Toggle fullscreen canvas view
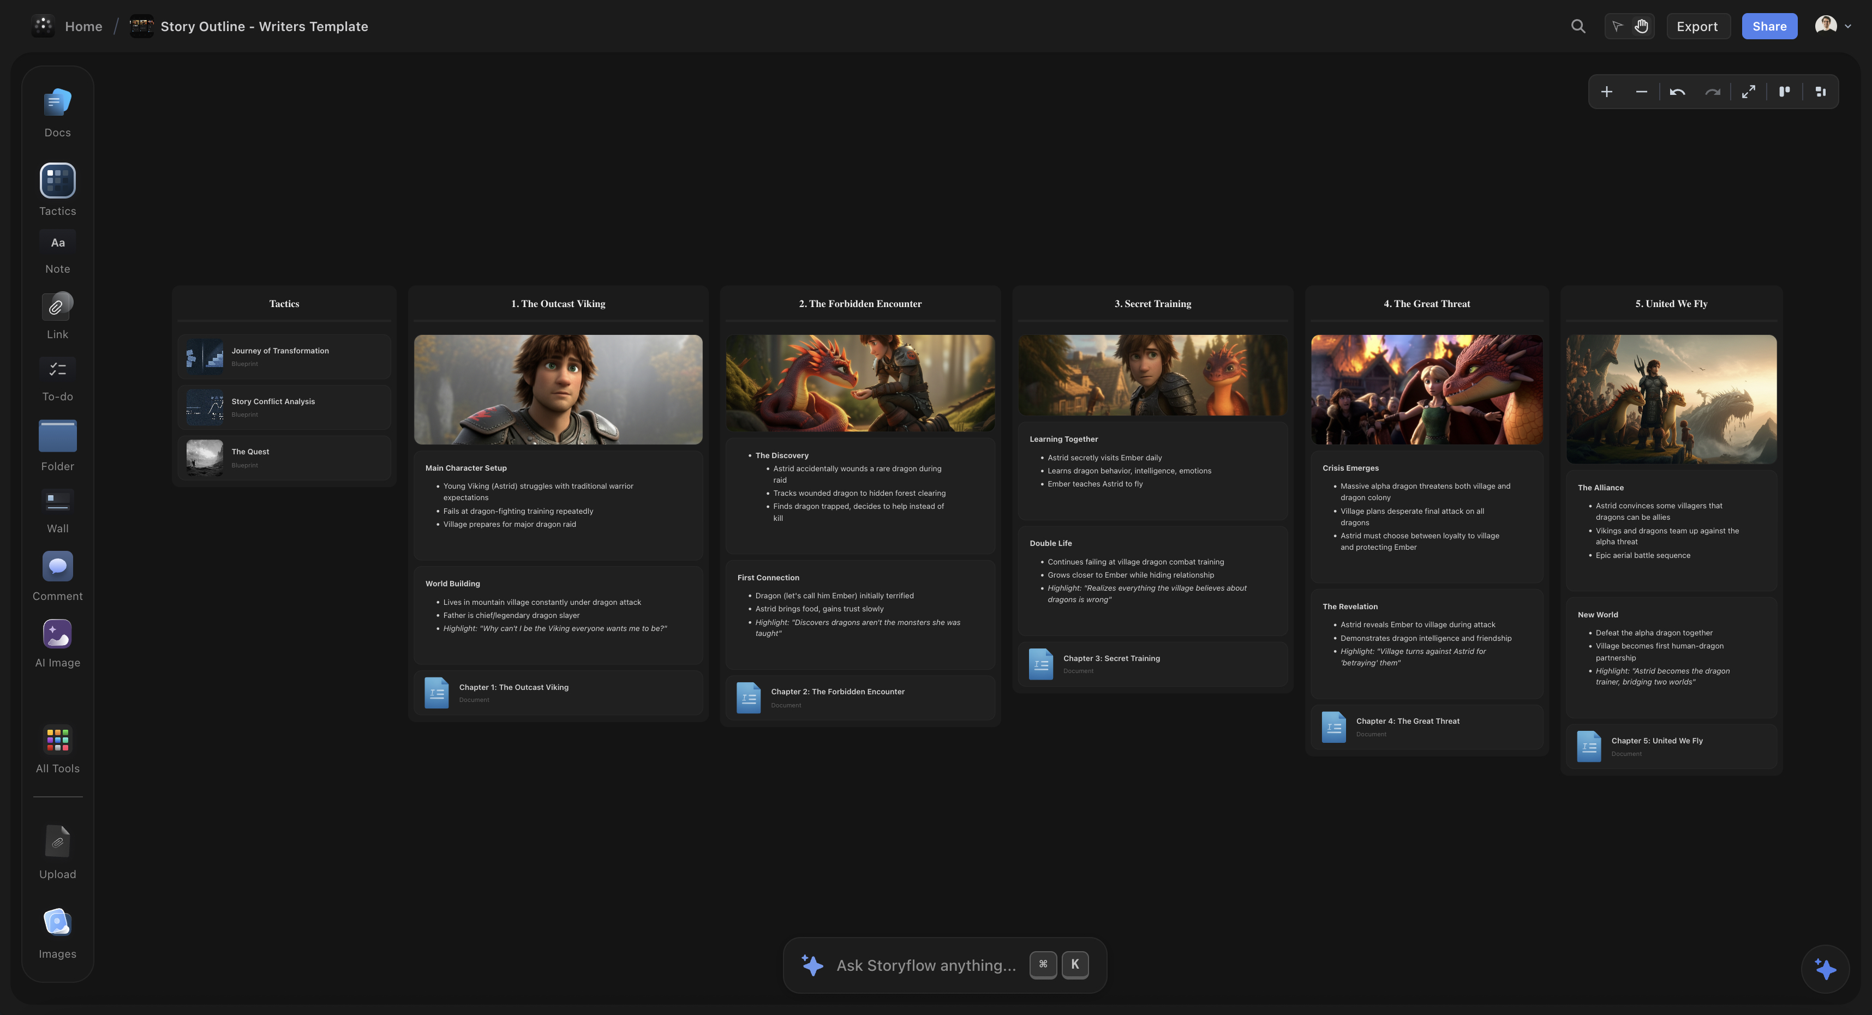 pyautogui.click(x=1749, y=92)
